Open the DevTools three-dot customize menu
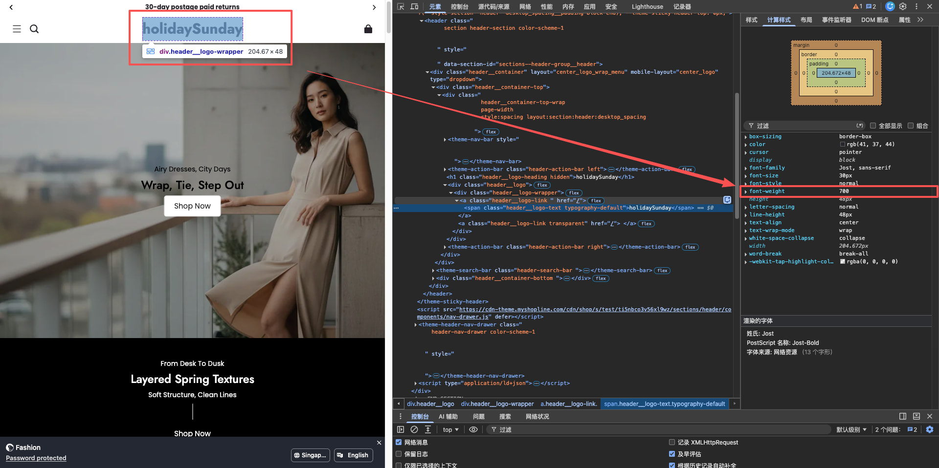The image size is (939, 468). point(917,6)
